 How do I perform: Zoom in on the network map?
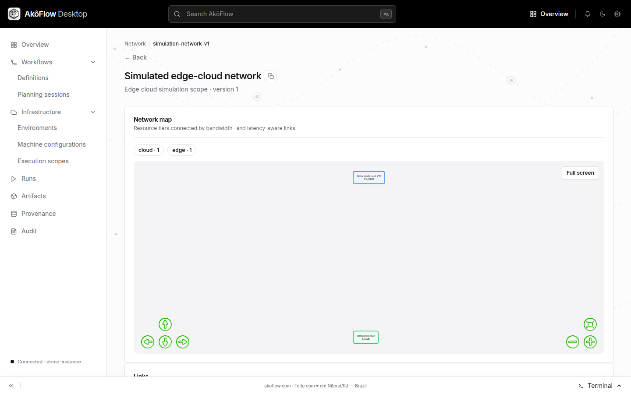click(590, 342)
